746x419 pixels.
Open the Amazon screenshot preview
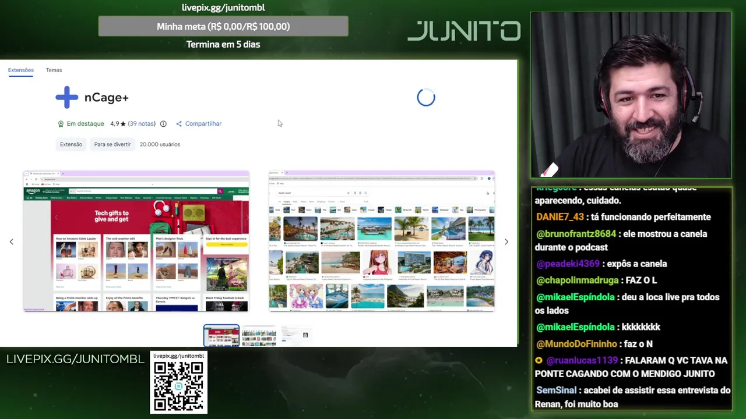136,241
